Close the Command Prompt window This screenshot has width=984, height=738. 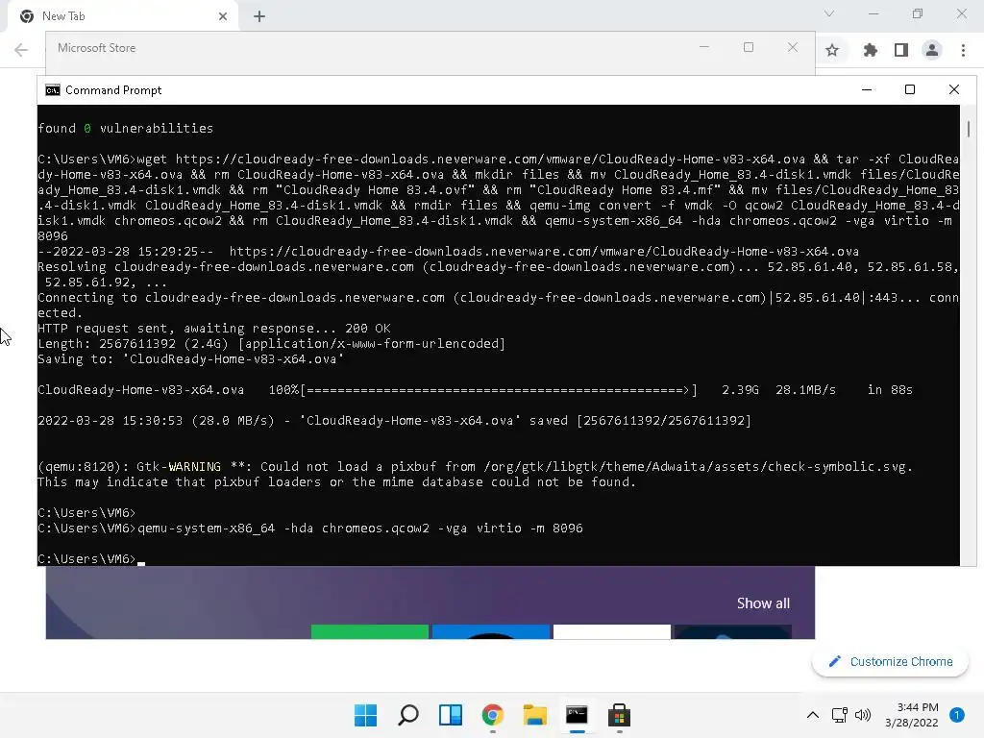(954, 89)
